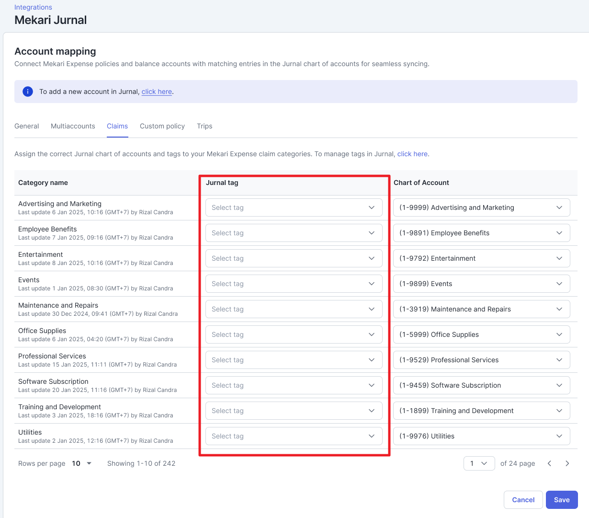
Task: Open Jurnal tag dropdown for Training and Development
Action: tap(294, 411)
